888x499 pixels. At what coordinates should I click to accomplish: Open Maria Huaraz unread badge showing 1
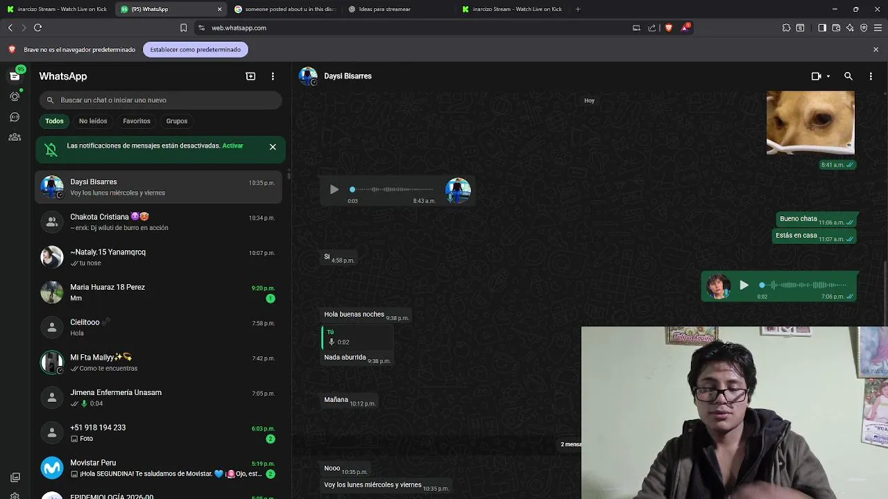(271, 299)
